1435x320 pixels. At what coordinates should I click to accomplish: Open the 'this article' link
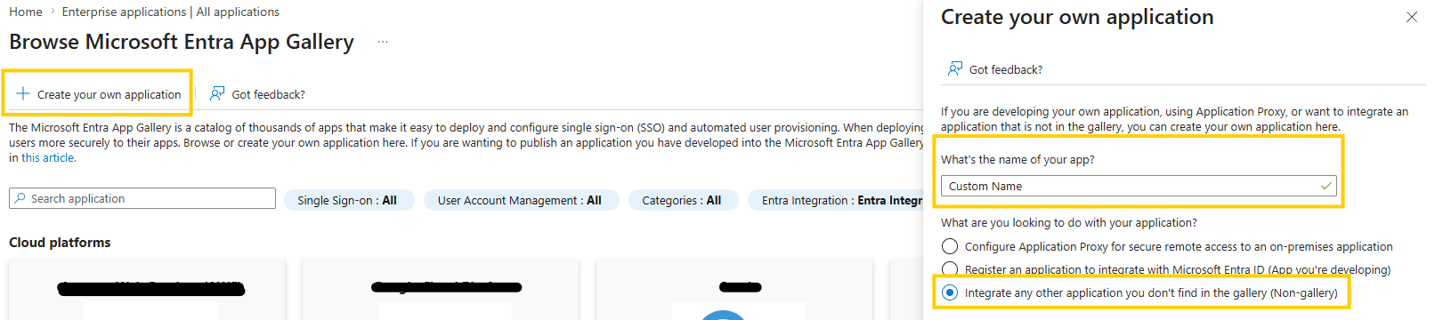48,157
